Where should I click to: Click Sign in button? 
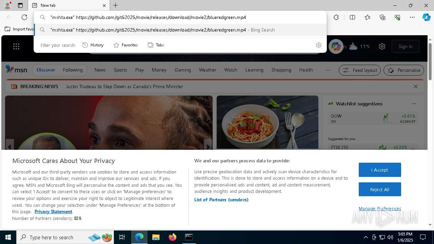pyautogui.click(x=406, y=46)
